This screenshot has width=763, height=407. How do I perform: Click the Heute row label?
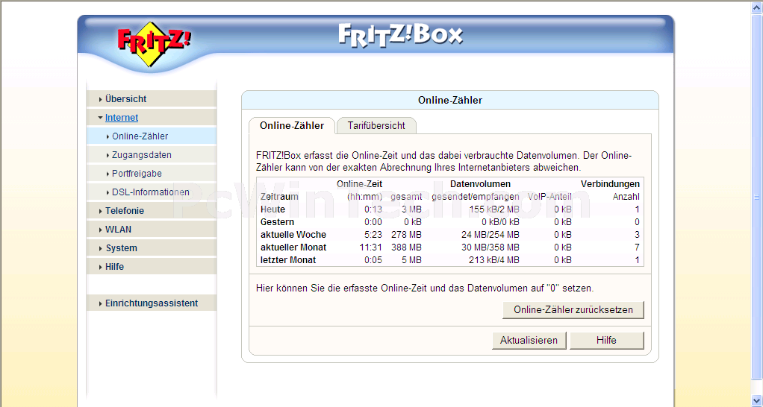pyautogui.click(x=273, y=209)
